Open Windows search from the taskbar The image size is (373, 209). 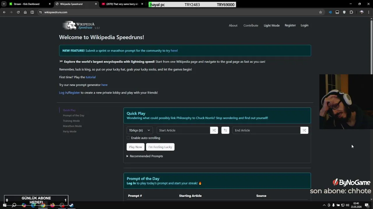click(14, 205)
